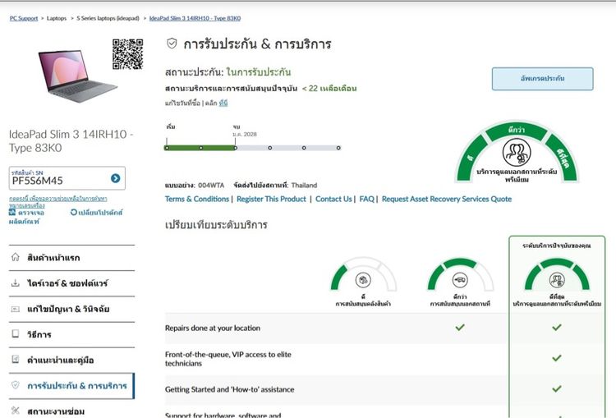Click the QR code image
This screenshot has height=418, width=616.
[127, 54]
